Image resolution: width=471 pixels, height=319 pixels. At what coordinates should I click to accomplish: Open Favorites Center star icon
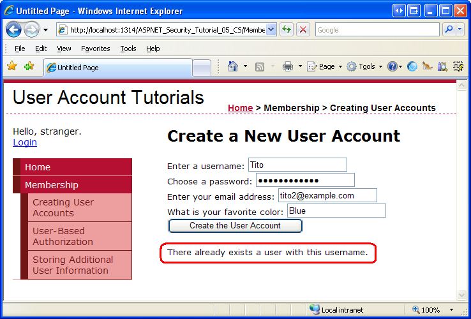12,66
